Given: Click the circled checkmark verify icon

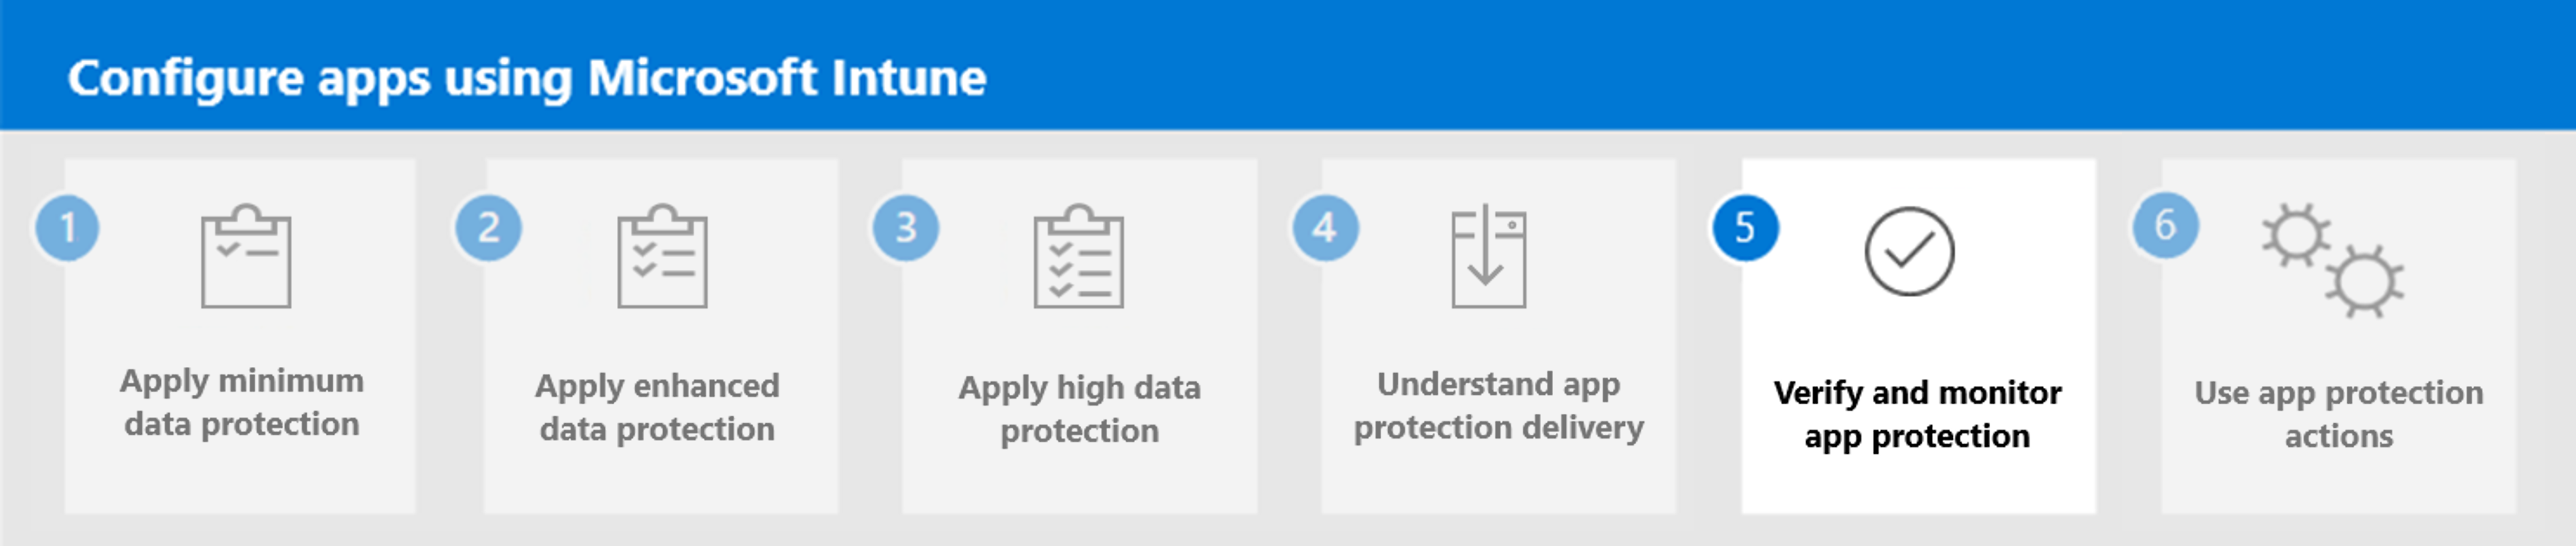Looking at the screenshot, I should [x=1908, y=252].
